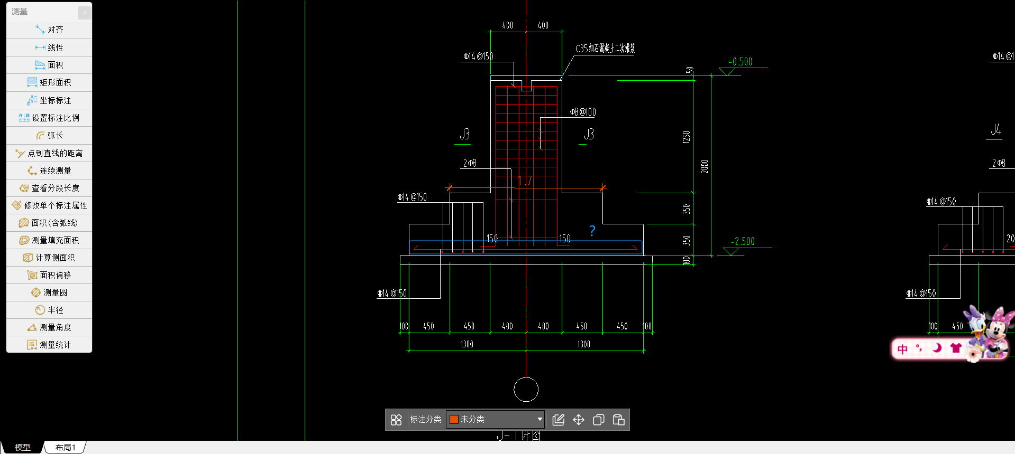
Task: Click the move arrows icon in floating toolbar
Action: pos(579,420)
